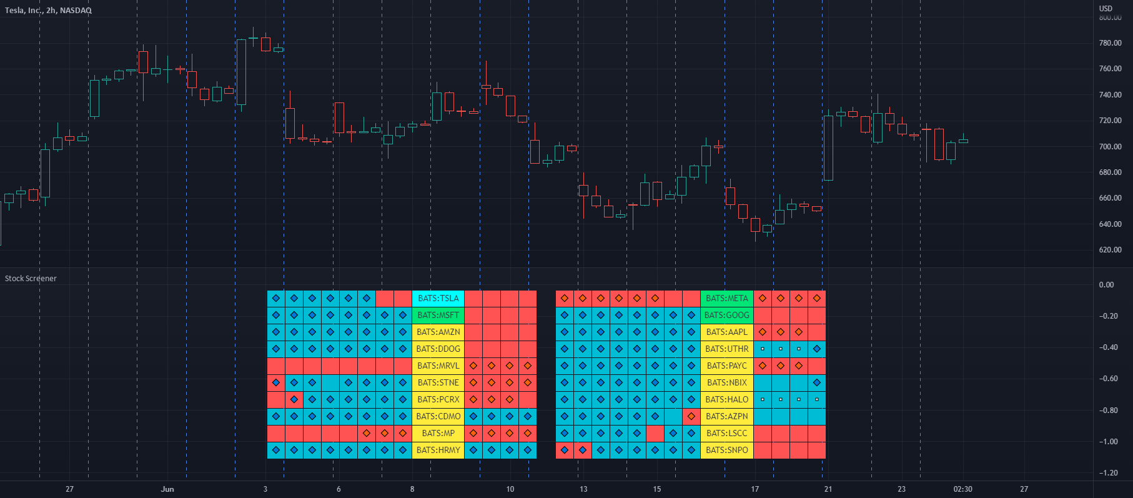
Task: Click the 760.00 price axis label
Action: [x=1111, y=69]
